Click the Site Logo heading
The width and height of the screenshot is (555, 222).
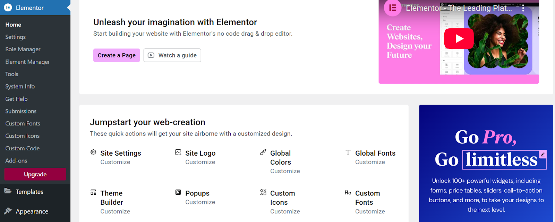pyautogui.click(x=200, y=153)
